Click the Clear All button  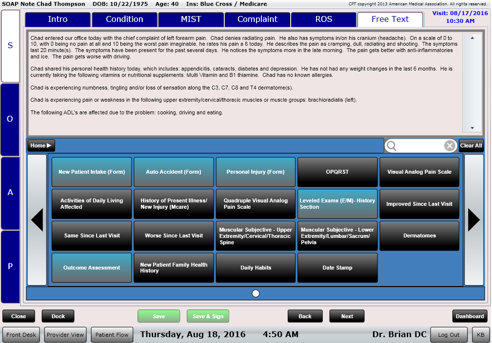click(x=471, y=145)
